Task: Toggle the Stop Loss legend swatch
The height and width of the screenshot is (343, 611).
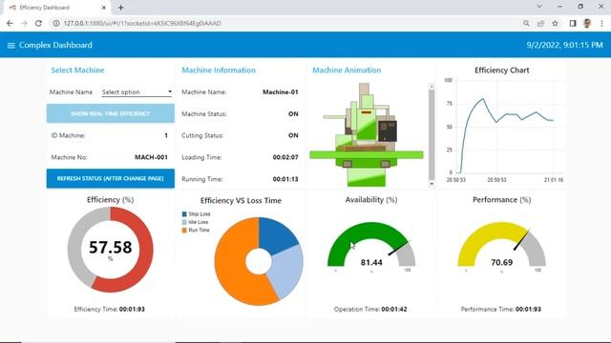Action: (x=184, y=214)
